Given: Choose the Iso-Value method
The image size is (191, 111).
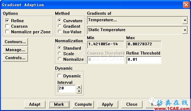Looking at the screenshot, I should [60, 32].
